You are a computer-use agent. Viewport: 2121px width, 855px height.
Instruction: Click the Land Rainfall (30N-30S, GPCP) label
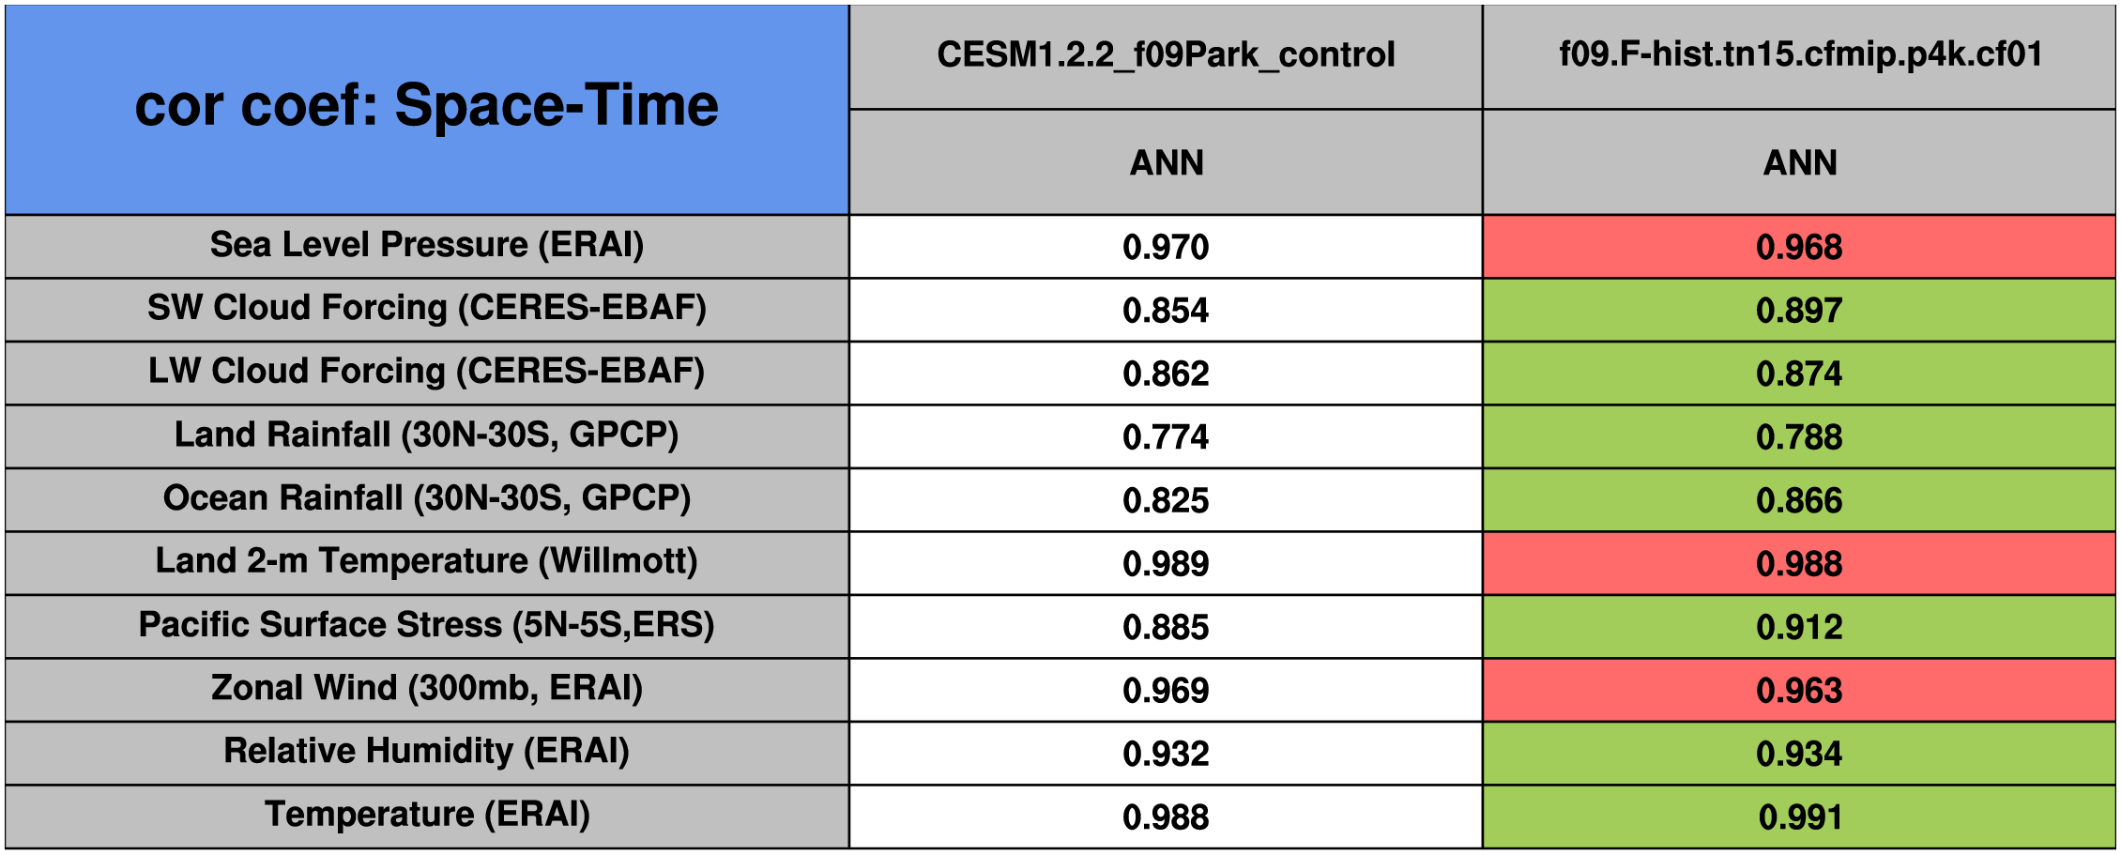click(427, 435)
